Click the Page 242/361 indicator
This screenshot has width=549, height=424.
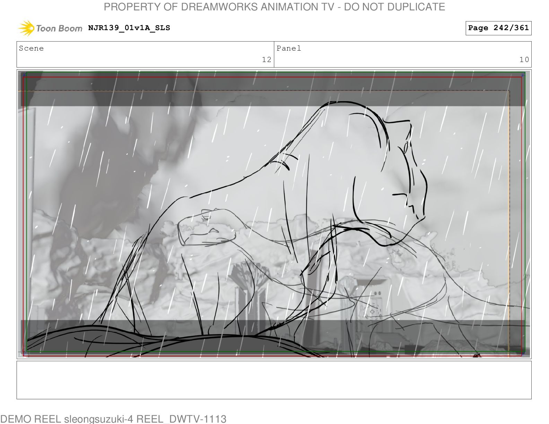tap(498, 28)
